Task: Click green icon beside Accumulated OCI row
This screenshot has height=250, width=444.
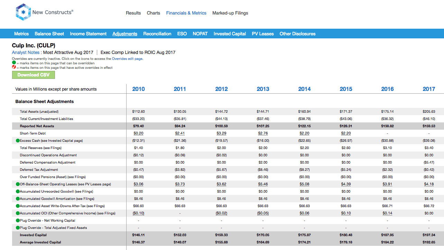Action: (x=18, y=213)
